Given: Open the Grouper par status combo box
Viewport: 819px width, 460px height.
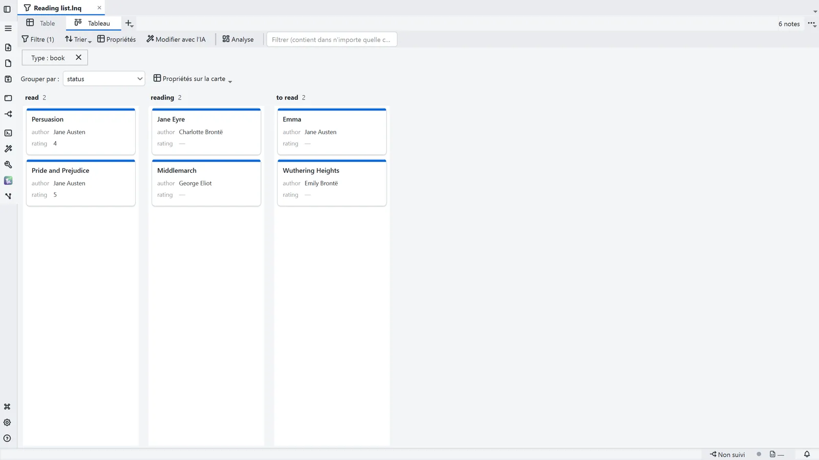Looking at the screenshot, I should (104, 79).
